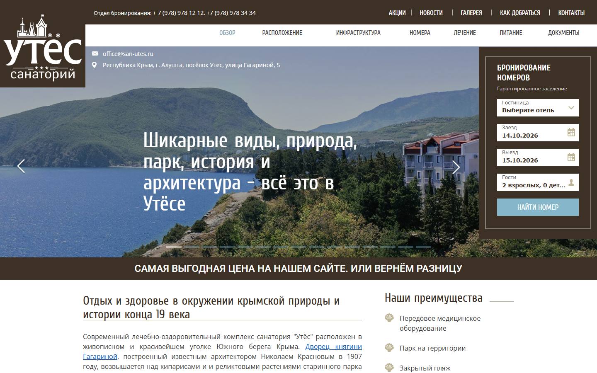The width and height of the screenshot is (597, 373).
Task: Open the Лечение tab
Action: (465, 33)
